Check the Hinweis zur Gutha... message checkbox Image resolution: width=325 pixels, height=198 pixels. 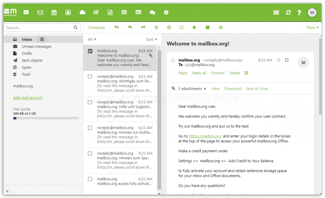pos(90,128)
